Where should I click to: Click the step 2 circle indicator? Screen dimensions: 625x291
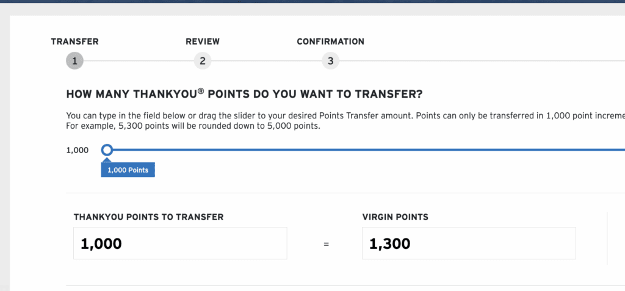coord(202,61)
